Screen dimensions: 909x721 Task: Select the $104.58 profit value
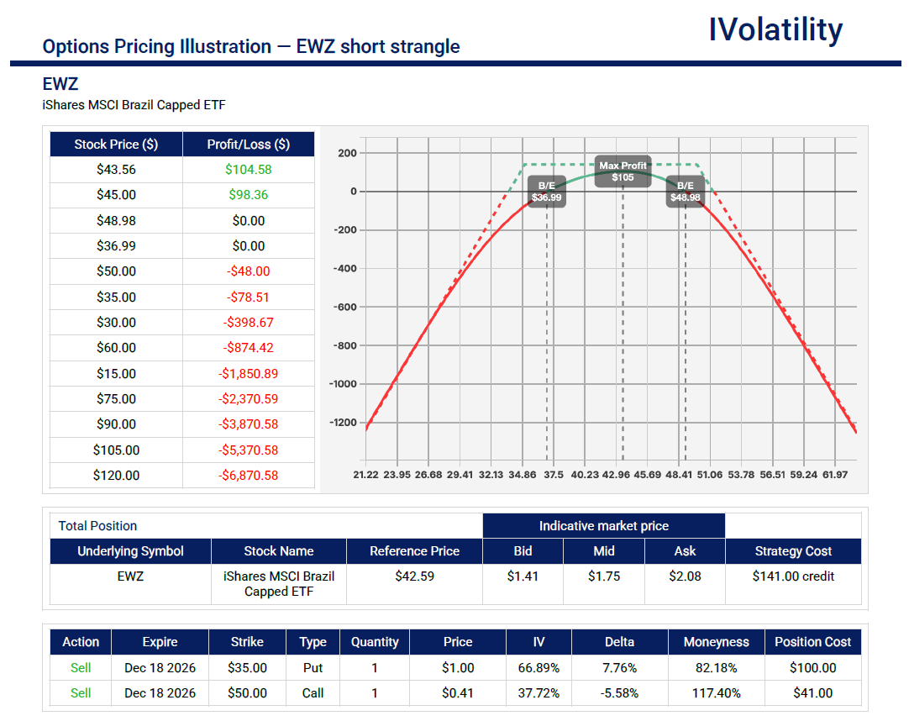coord(248,170)
